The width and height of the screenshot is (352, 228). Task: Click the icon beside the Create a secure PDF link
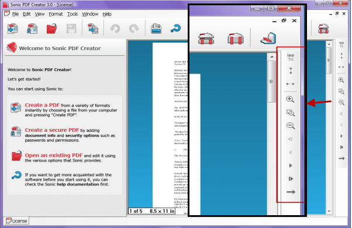tap(16, 131)
